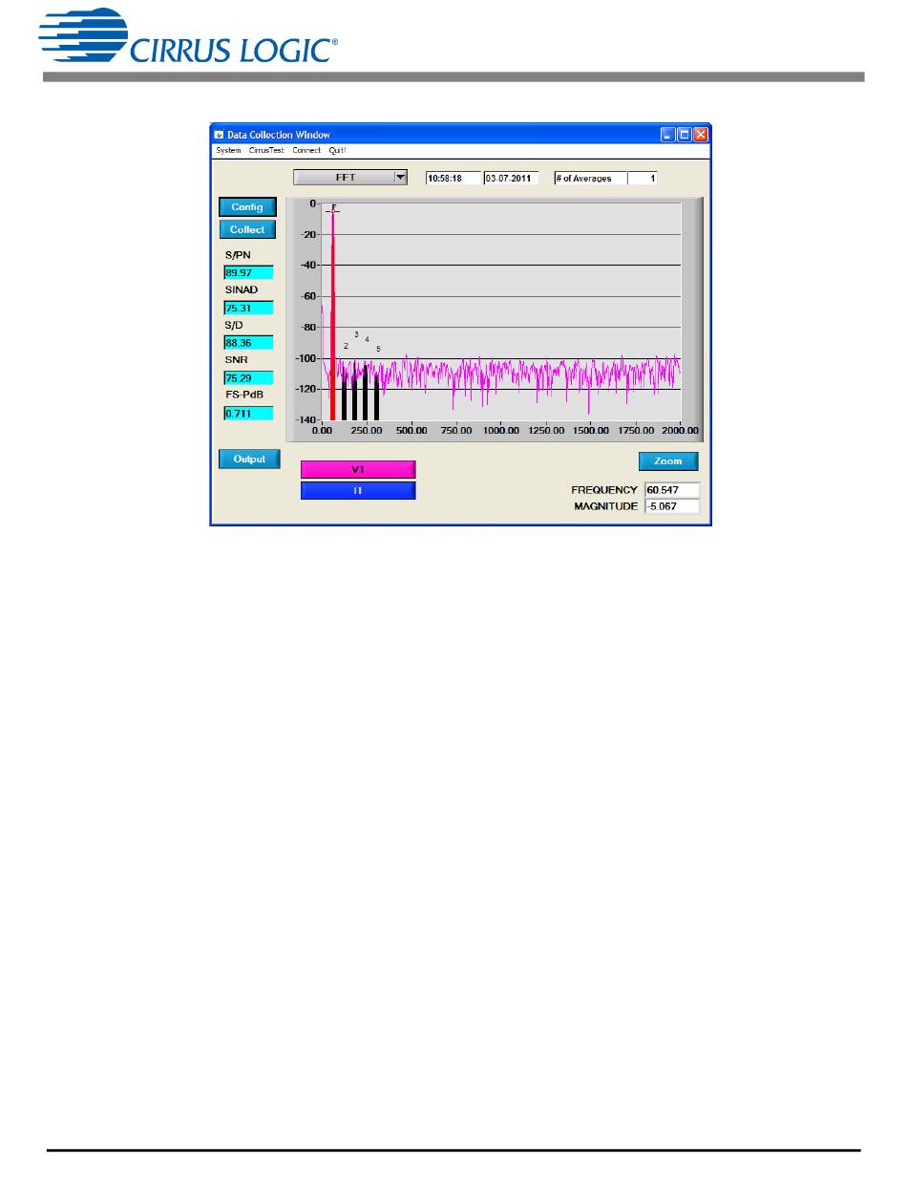
Task: Click the SNR value 75.29
Action: (248, 378)
